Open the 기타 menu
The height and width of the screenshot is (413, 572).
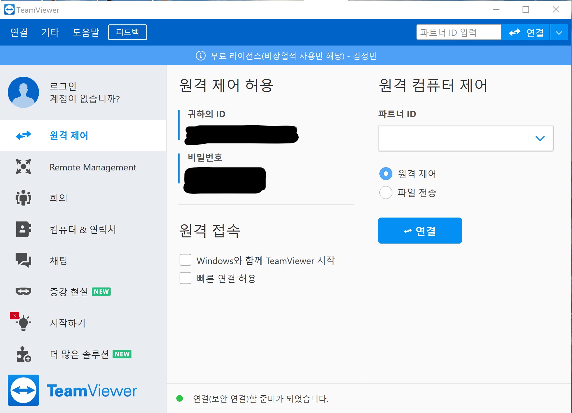pos(50,33)
